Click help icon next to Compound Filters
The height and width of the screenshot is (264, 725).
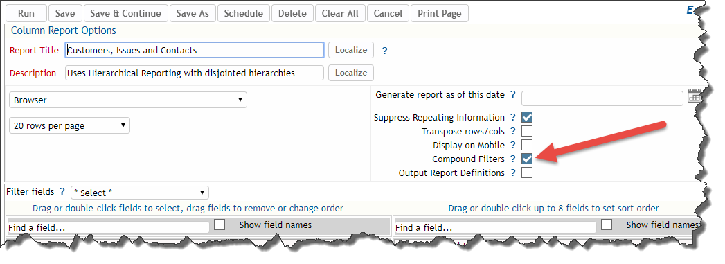click(x=512, y=159)
